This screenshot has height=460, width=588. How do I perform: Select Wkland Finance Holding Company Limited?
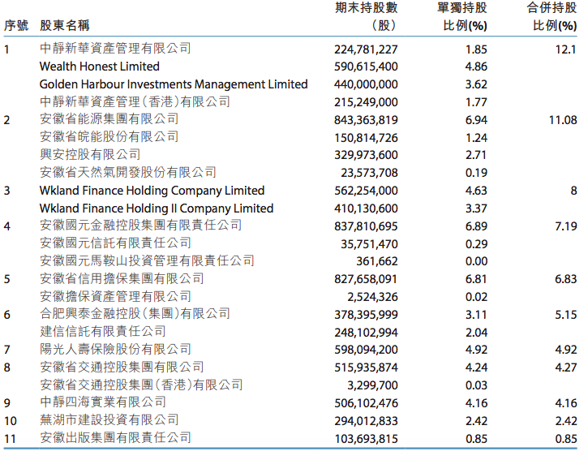[152, 191]
